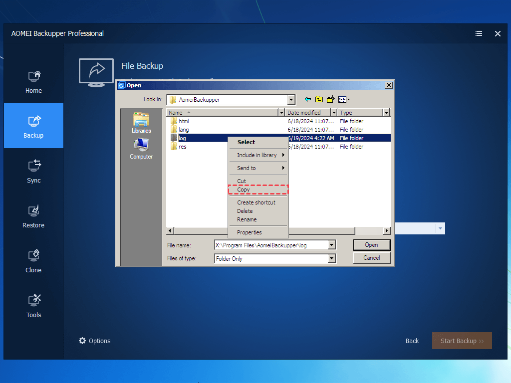Click Start Backup button
Screen dimensions: 511x383
coord(462,341)
